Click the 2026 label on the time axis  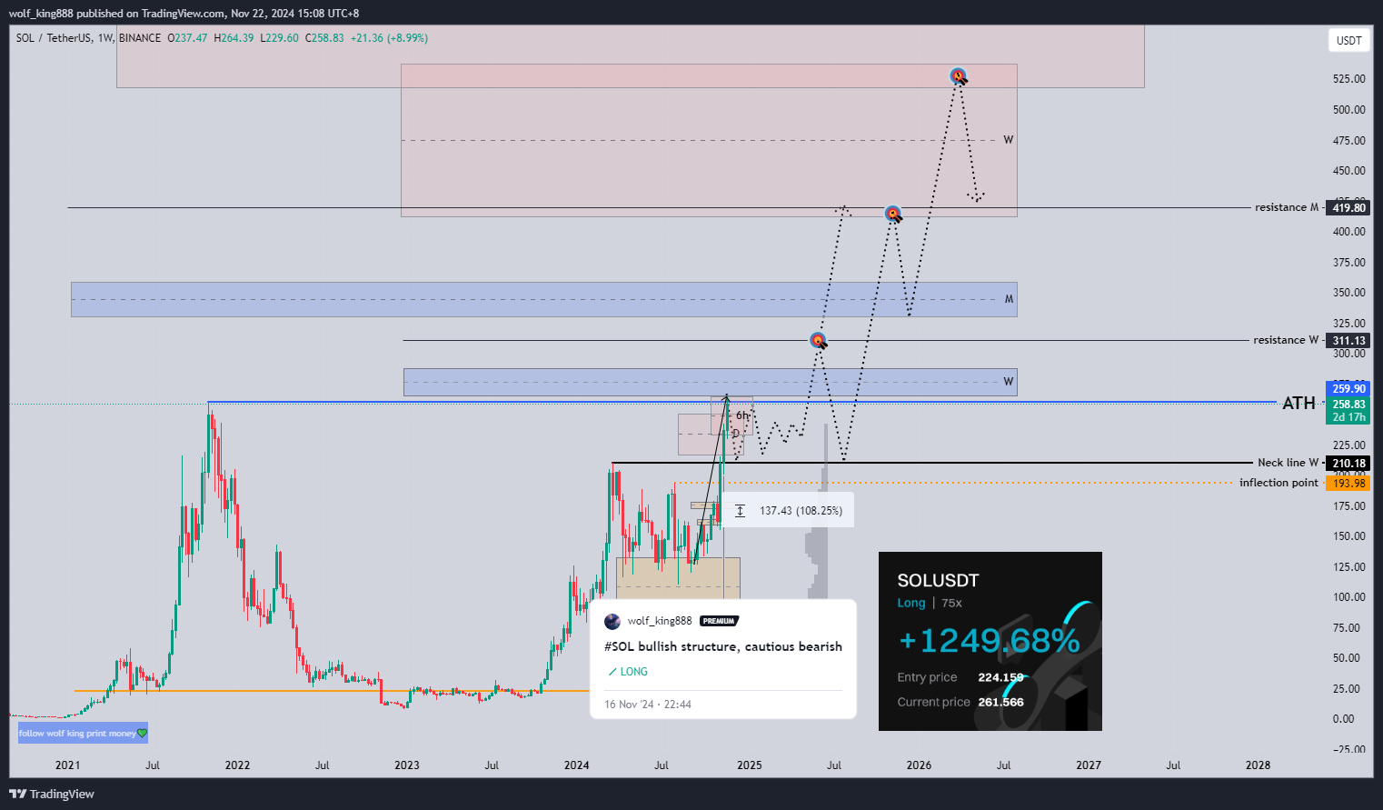tap(919, 765)
